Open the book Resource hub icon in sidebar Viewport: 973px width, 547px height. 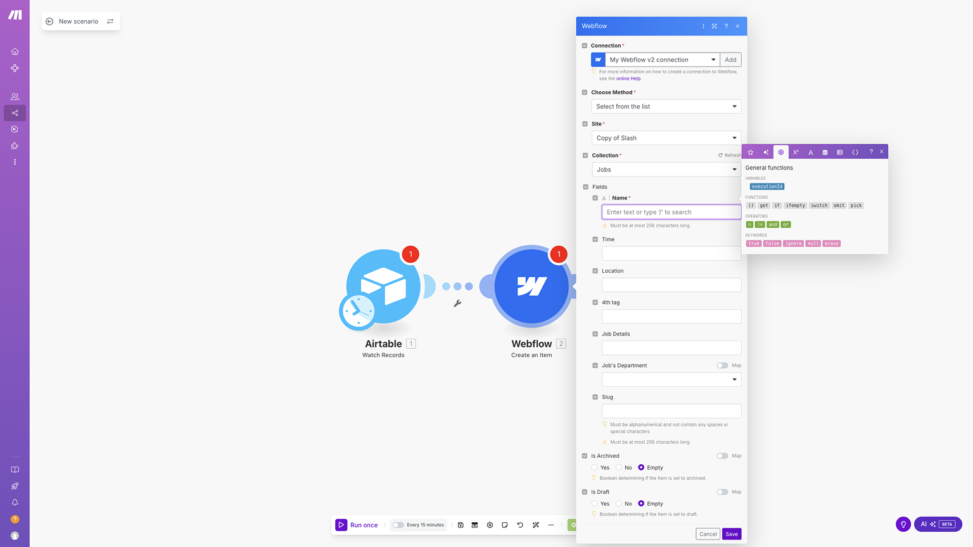point(15,470)
